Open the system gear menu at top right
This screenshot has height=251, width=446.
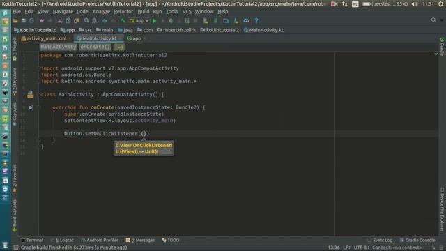tap(441, 4)
